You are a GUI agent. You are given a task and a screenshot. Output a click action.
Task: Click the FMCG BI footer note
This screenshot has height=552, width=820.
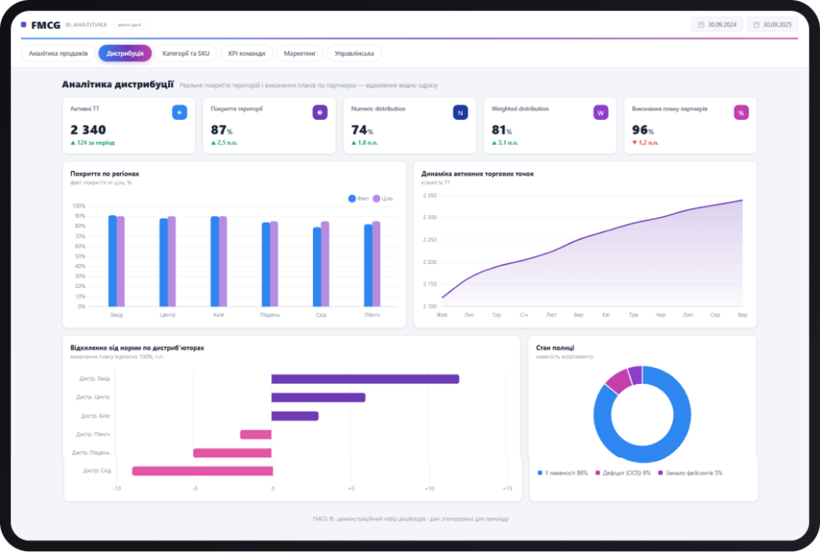point(411,519)
